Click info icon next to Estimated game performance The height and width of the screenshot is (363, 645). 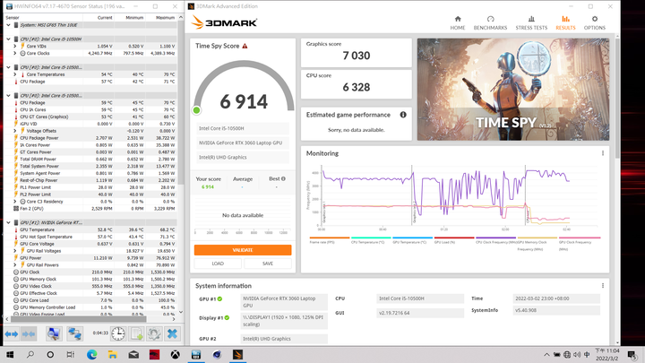point(403,115)
